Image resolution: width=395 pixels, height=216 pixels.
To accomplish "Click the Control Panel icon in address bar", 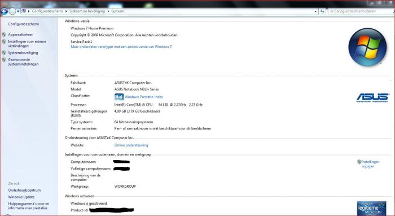I will pos(24,11).
